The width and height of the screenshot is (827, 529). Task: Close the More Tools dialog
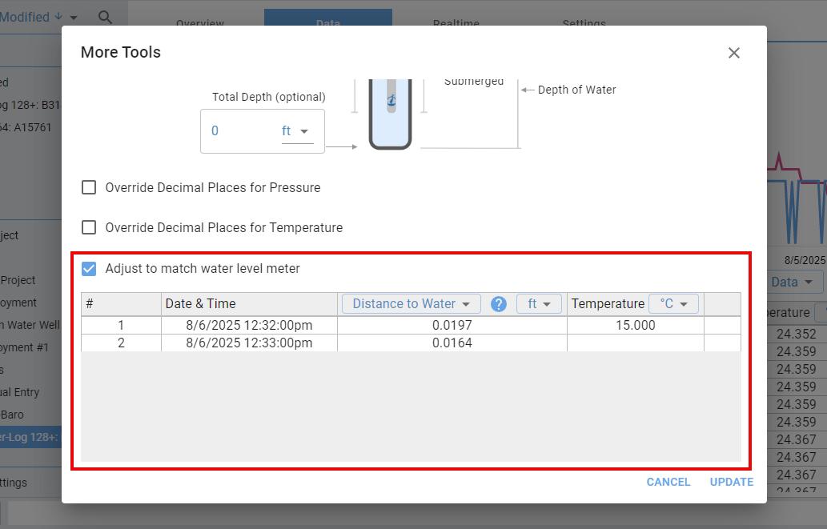coord(733,53)
